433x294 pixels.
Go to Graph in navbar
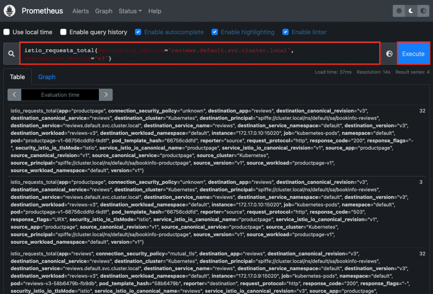[x=104, y=11]
